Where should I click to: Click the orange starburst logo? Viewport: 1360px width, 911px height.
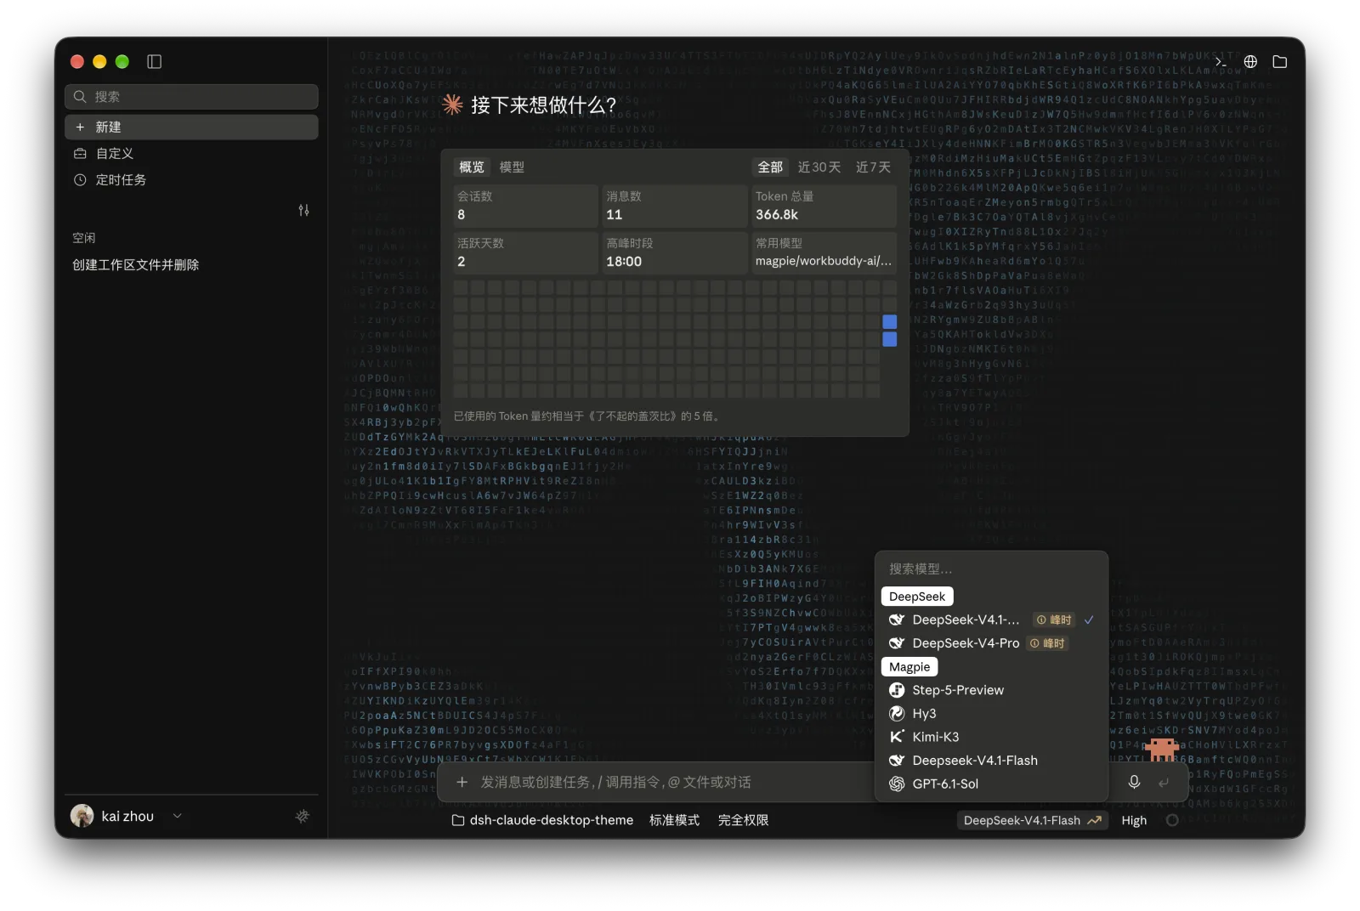pyautogui.click(x=452, y=105)
